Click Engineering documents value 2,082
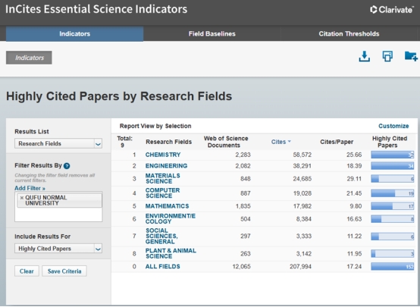Viewport: 420px width, 307px height. [x=243, y=166]
